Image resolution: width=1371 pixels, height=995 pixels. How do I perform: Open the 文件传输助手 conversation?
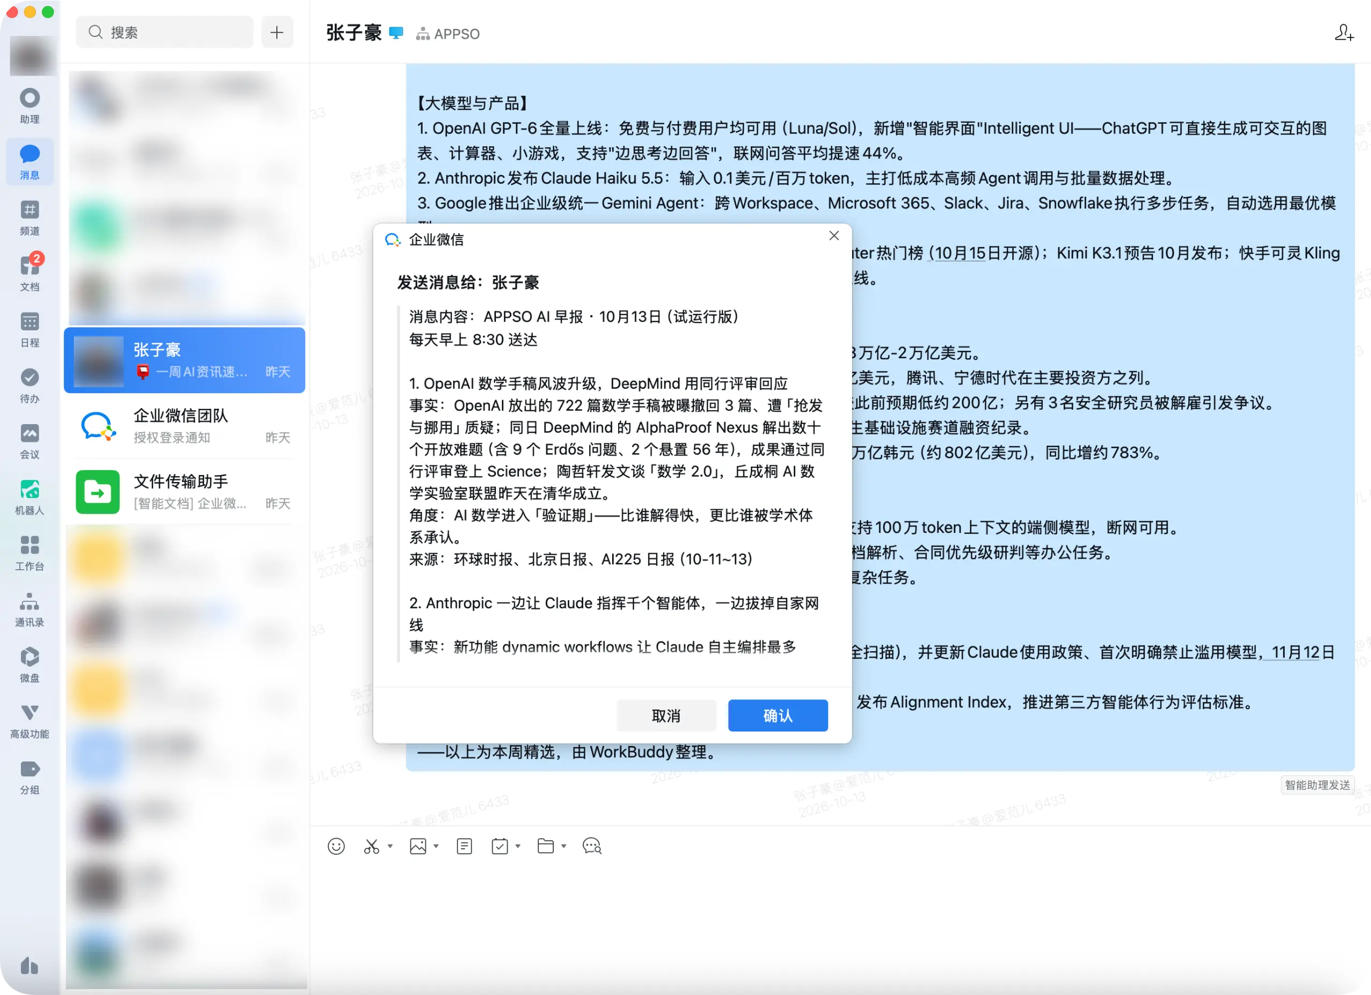[184, 492]
